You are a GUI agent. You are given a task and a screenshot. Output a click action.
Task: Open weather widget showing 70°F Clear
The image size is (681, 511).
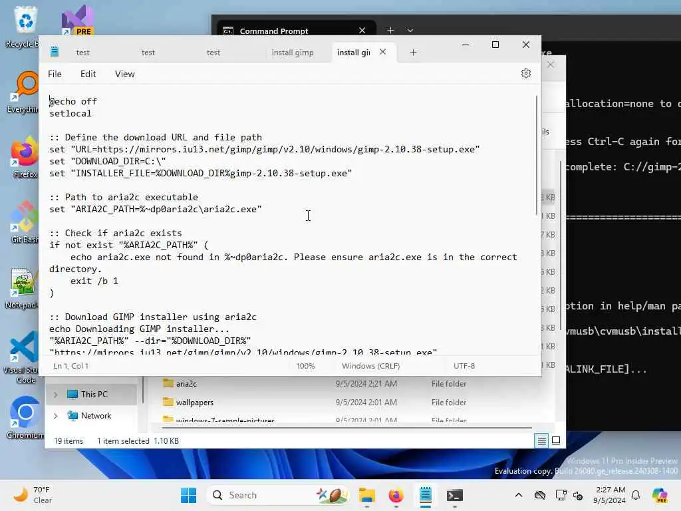tap(33, 495)
